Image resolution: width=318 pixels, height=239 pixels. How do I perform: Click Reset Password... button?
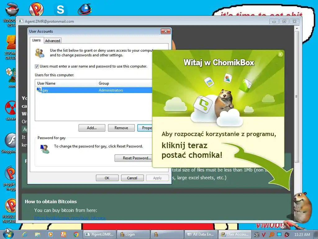pos(134,158)
